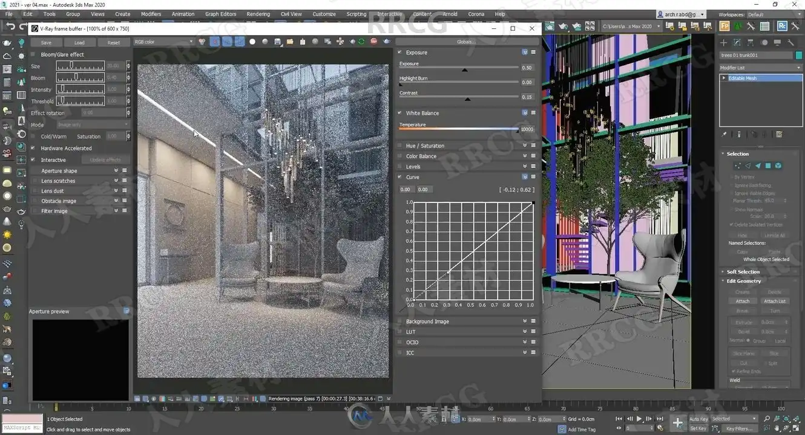Click the Load button in lens effects
Image resolution: width=805 pixels, height=435 pixels.
[x=79, y=43]
